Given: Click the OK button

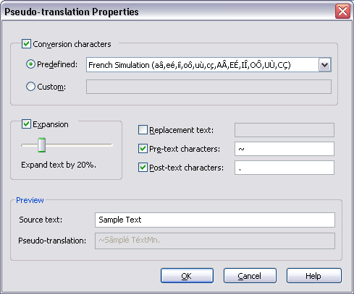Looking at the screenshot, I should [x=187, y=276].
